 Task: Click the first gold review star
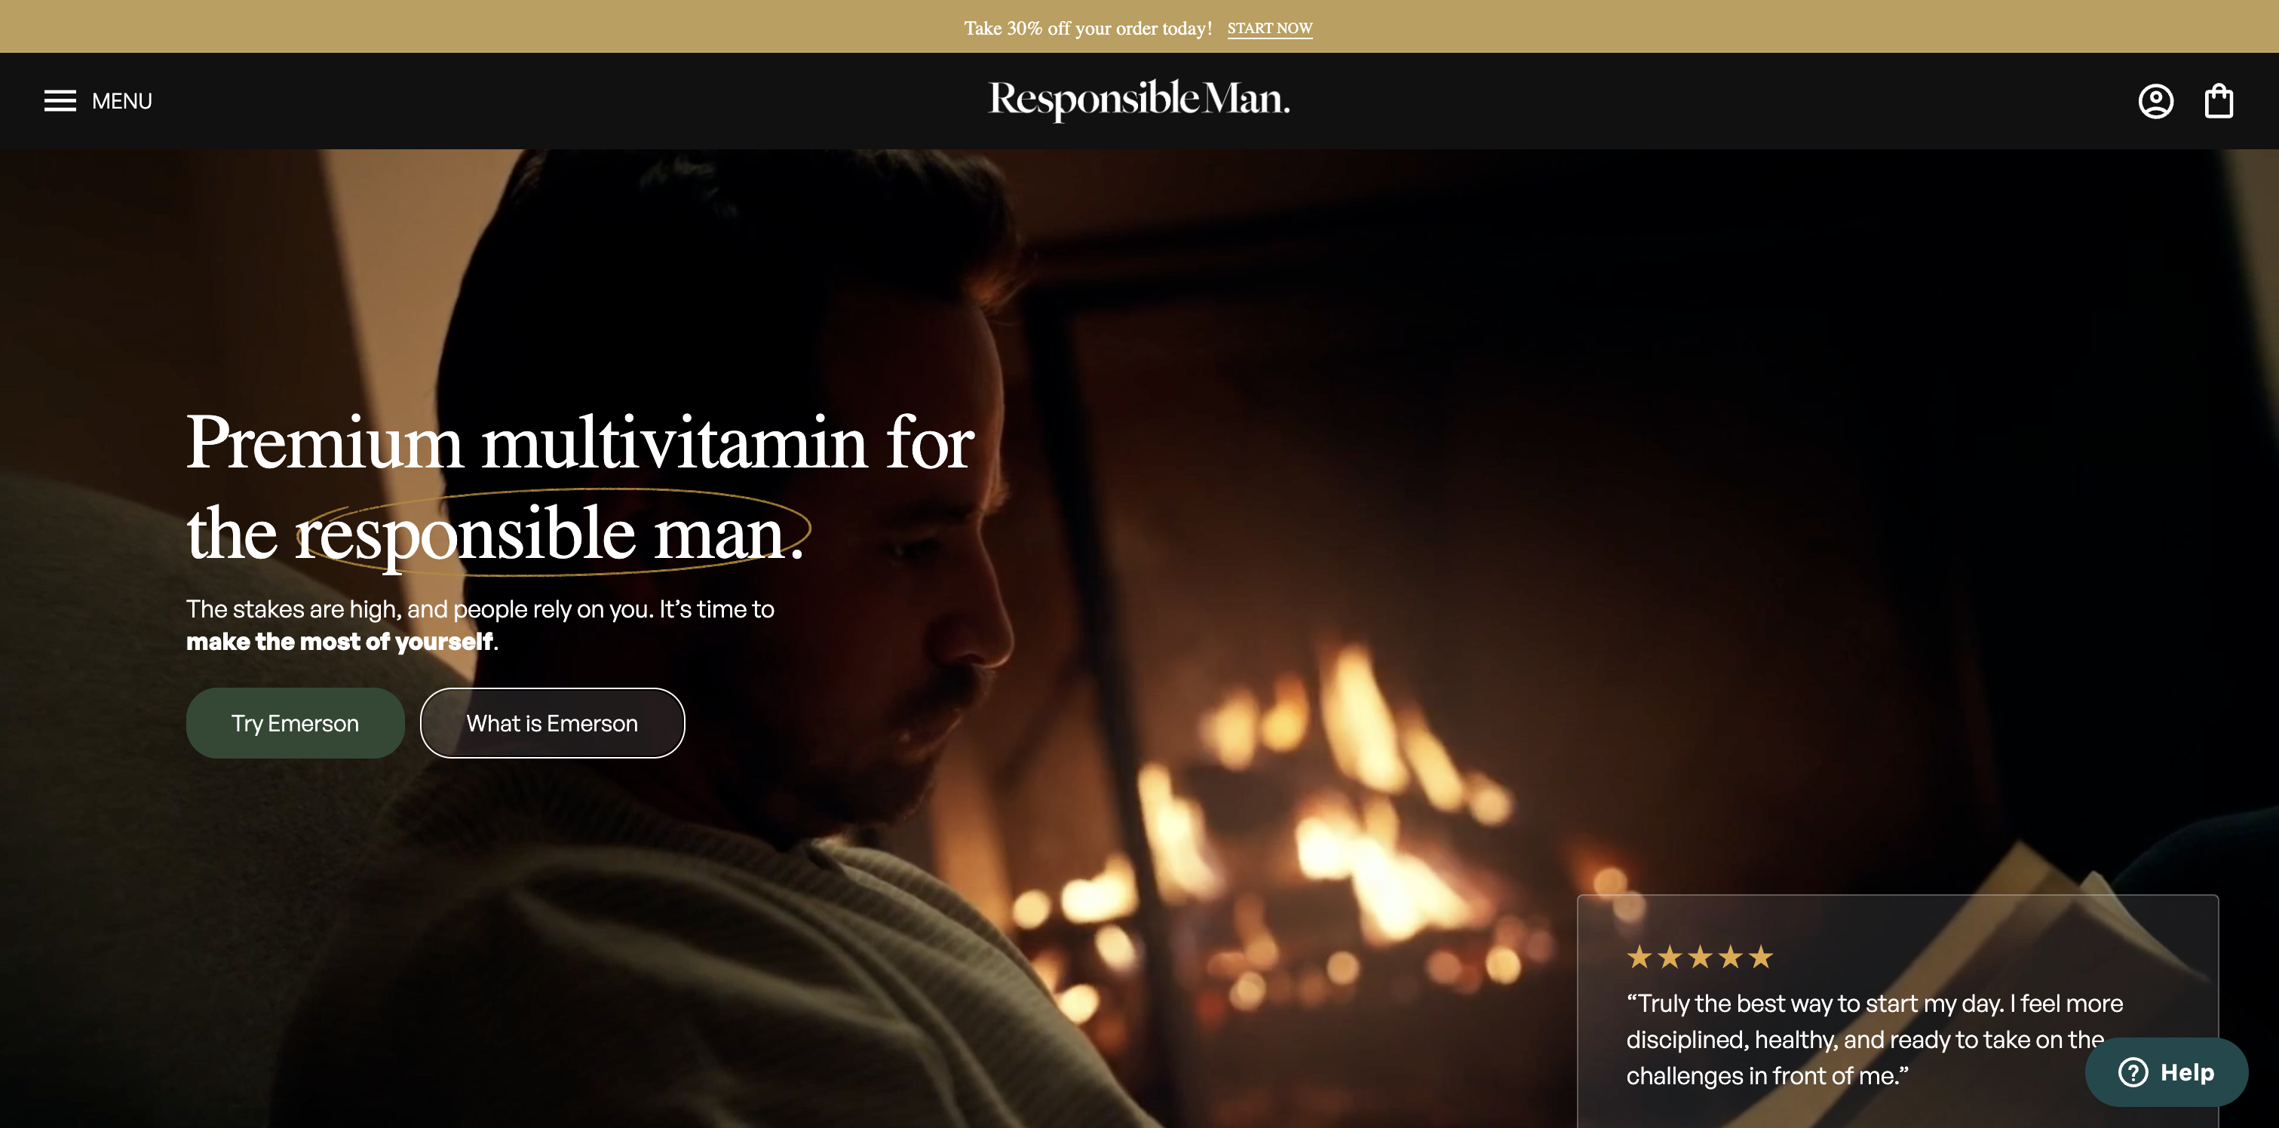(1639, 956)
